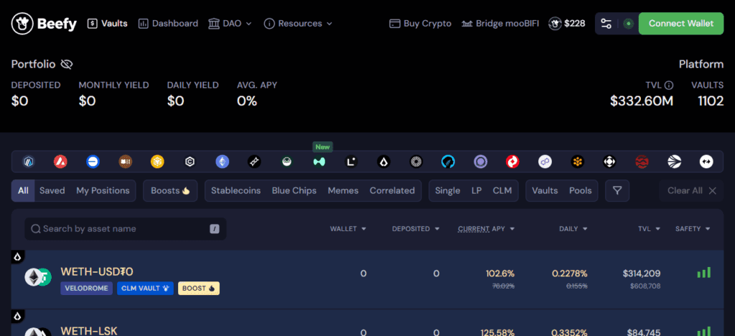
Task: Open the Bridge mooBIFI link
Action: pyautogui.click(x=500, y=24)
